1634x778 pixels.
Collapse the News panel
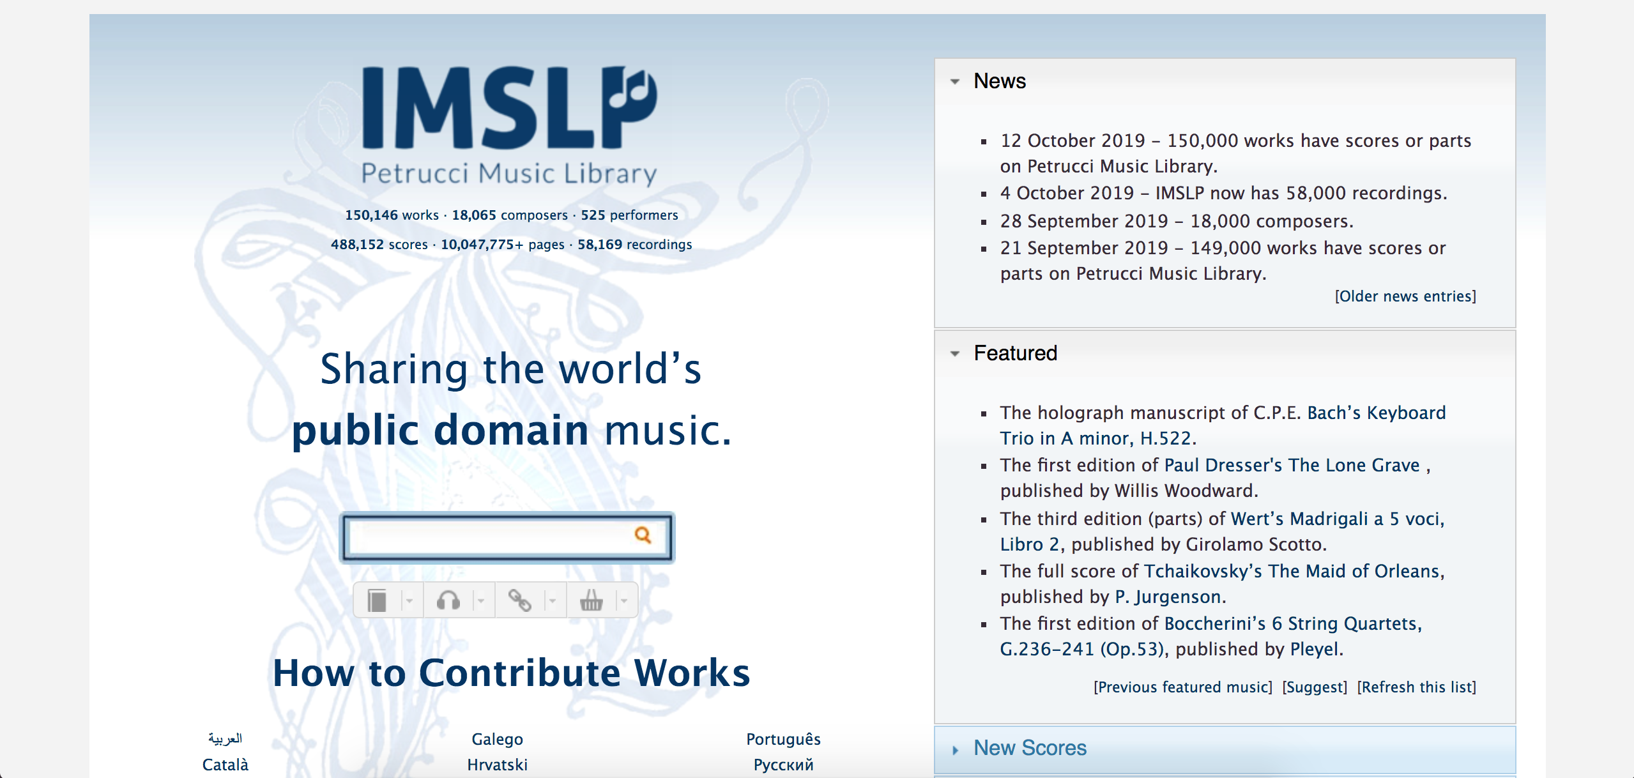pos(955,82)
